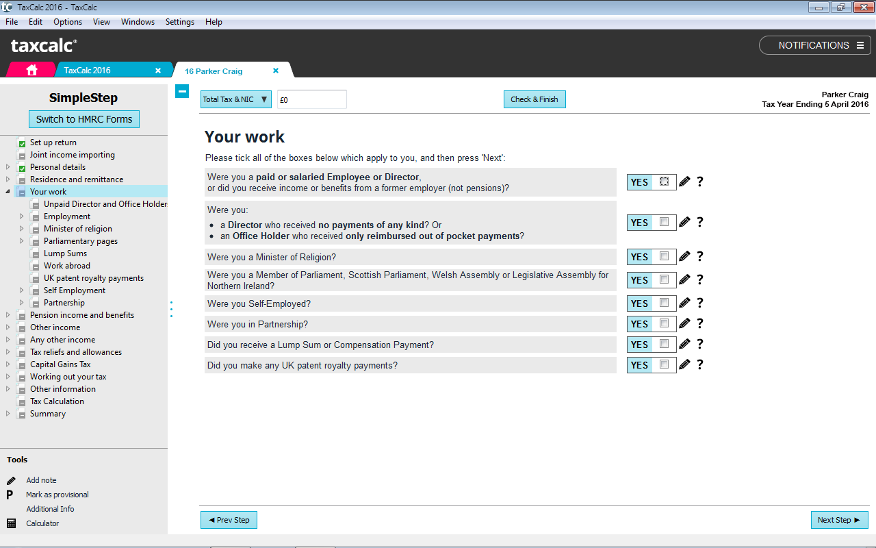Viewport: 876px width, 548px height.
Task: Switch to the TaxCalc 2016 tab
Action: tap(88, 71)
